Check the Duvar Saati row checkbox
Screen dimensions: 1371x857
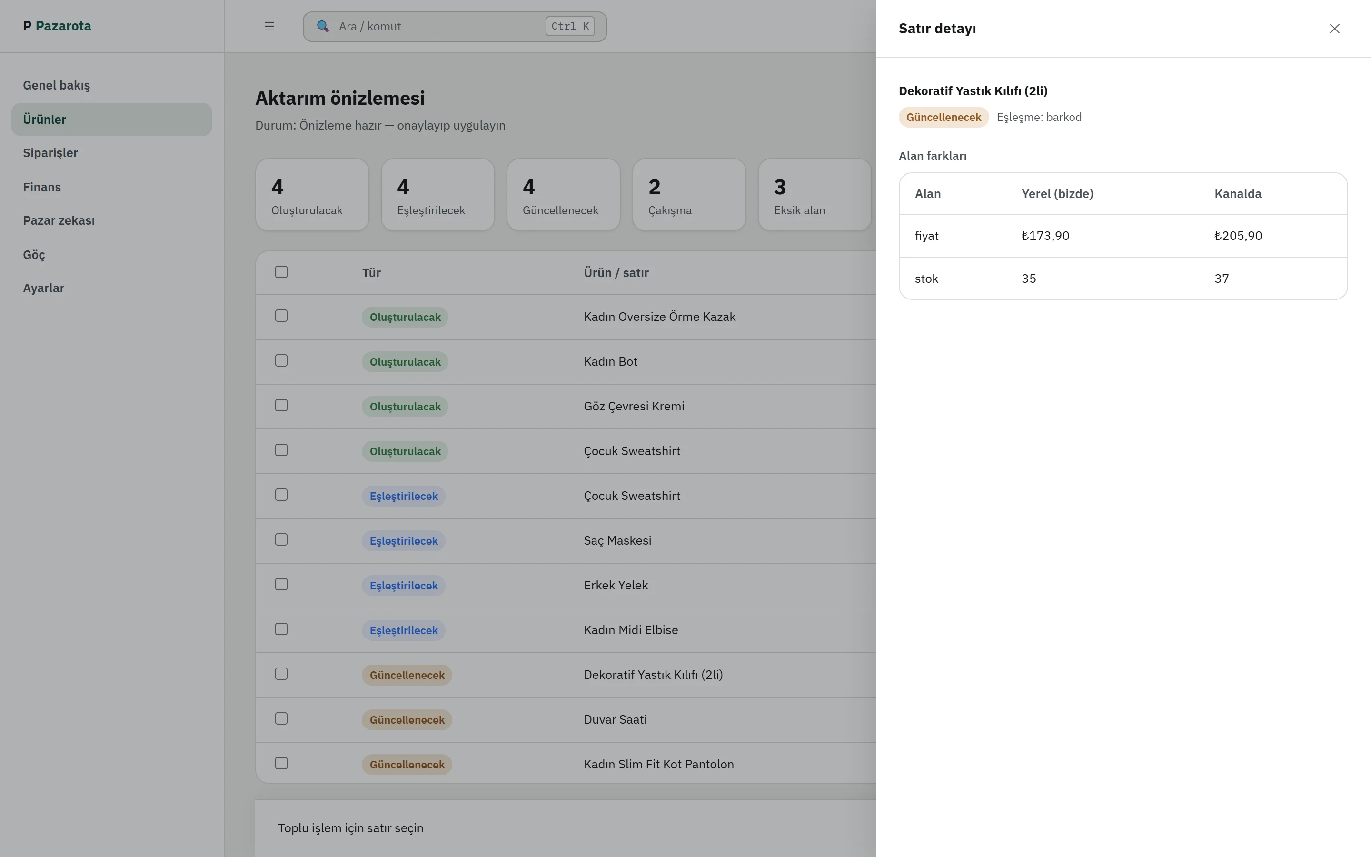281,719
